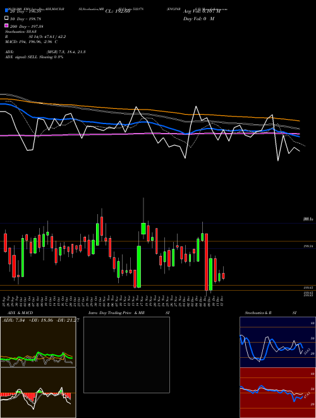Open the red-background RSI chart thumbnail
Viewport: 316px width, 418px height.
click(x=277, y=393)
